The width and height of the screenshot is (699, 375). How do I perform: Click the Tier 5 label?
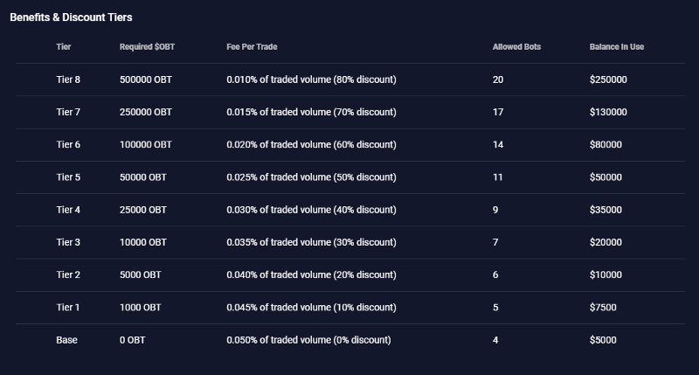(x=68, y=177)
